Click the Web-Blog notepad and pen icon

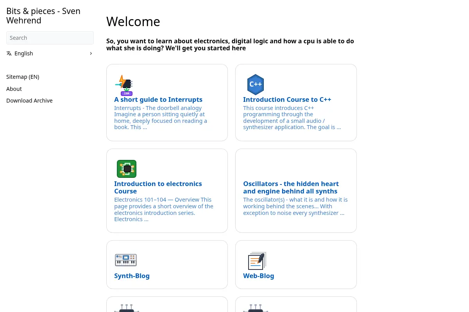click(257, 261)
